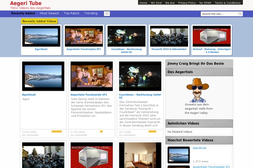253x168 pixels.
Task: Click the rating bar on Fensterplatz SF1 card
Action: [x=101, y=131]
